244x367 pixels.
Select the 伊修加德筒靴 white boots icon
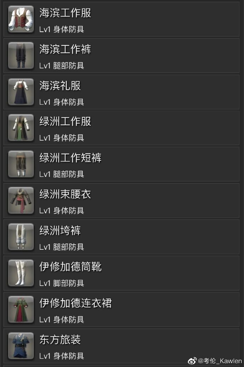pos(21,273)
